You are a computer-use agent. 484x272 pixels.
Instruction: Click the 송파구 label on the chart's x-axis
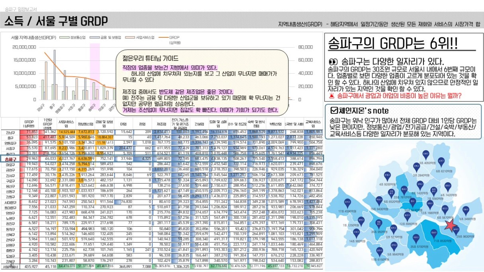coord(92,109)
